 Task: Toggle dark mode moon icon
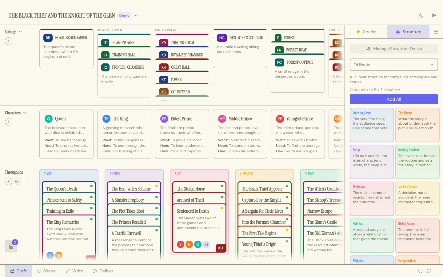pos(421,15)
